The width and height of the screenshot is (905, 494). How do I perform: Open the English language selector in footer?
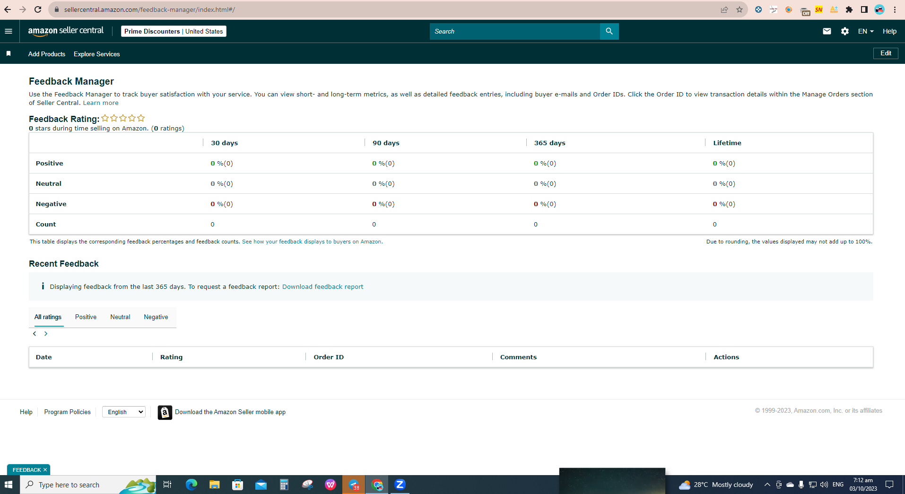coord(124,412)
